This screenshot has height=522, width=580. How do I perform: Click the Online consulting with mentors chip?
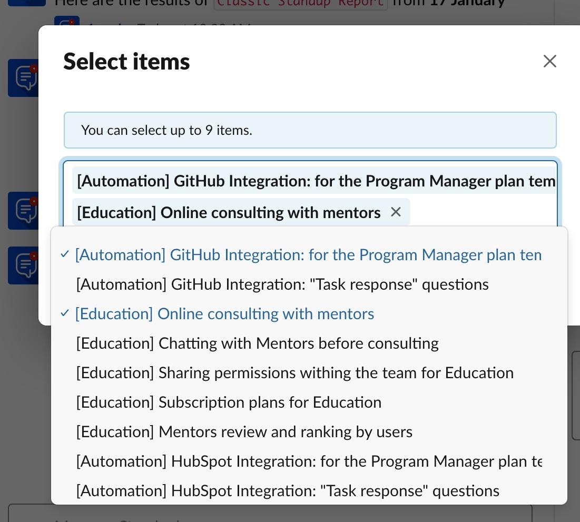[229, 212]
